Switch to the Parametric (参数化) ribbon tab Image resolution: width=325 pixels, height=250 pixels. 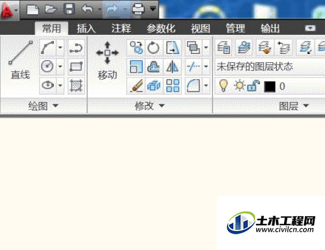(161, 29)
